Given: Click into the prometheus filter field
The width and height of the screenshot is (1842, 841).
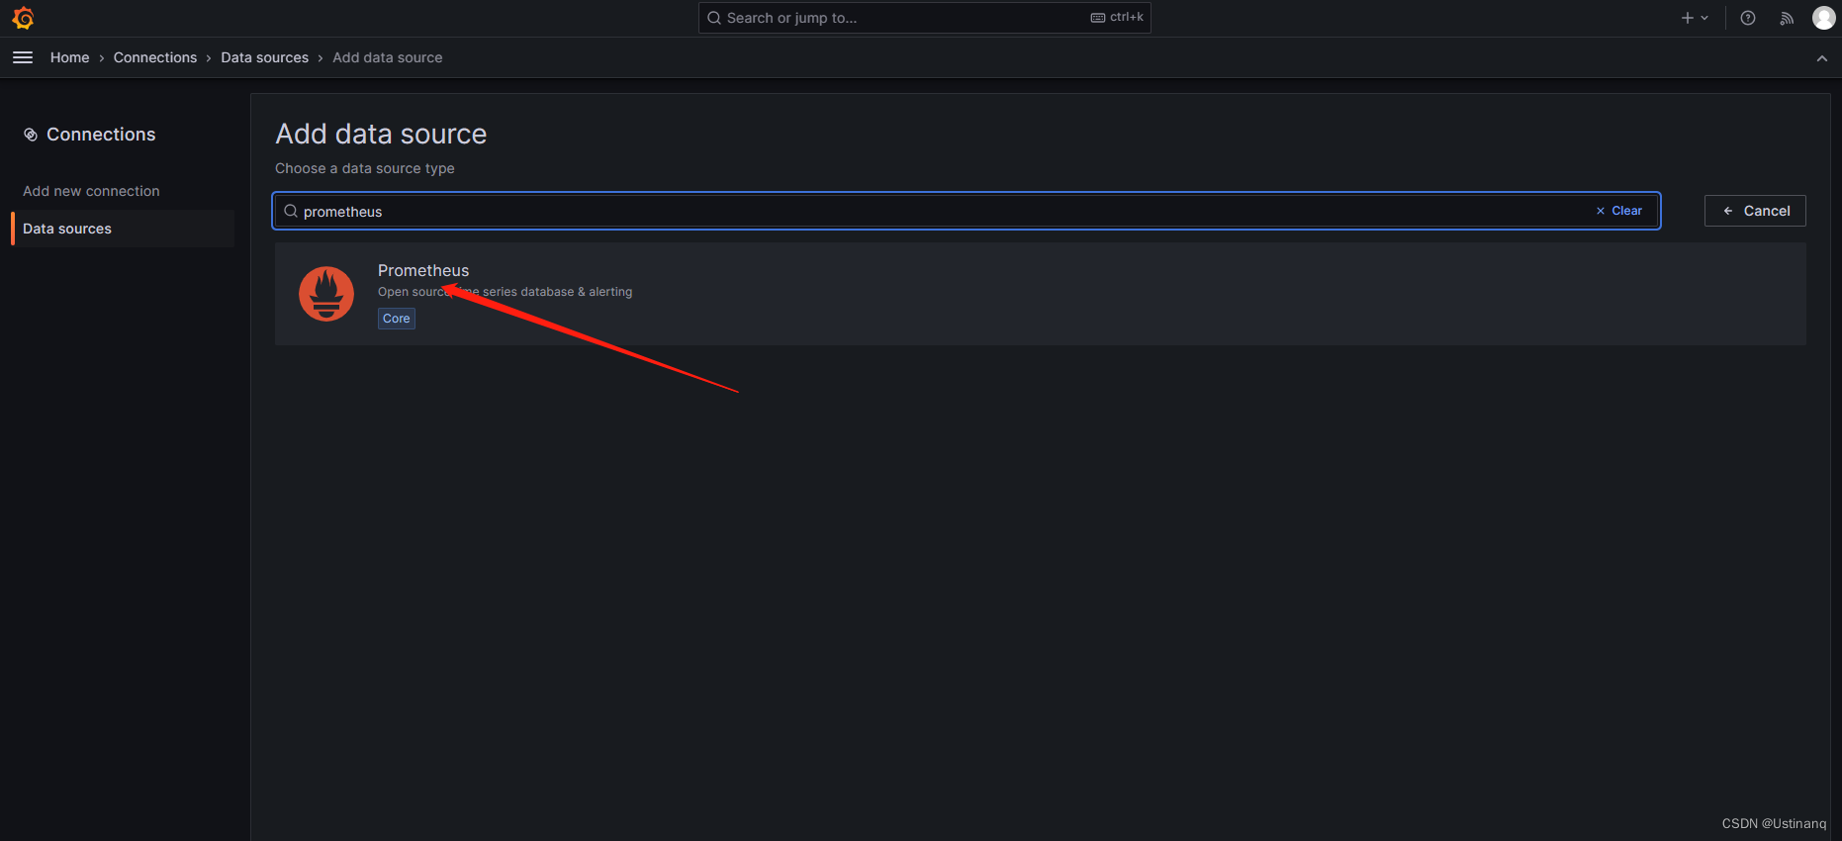Looking at the screenshot, I should point(966,211).
